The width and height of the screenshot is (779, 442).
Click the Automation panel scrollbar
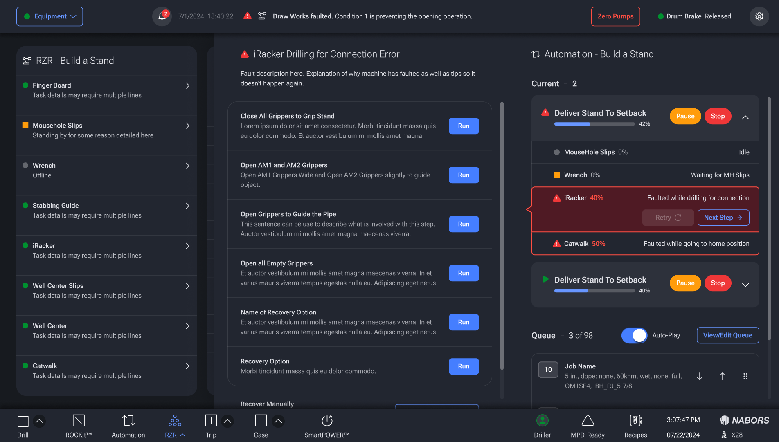click(x=769, y=219)
